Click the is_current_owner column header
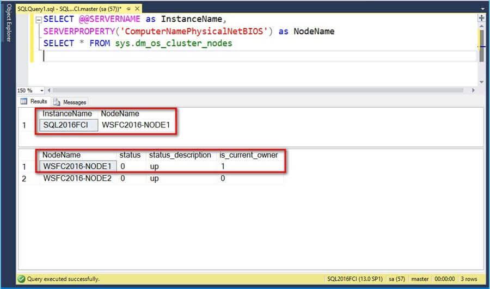490x289 pixels. pos(248,155)
